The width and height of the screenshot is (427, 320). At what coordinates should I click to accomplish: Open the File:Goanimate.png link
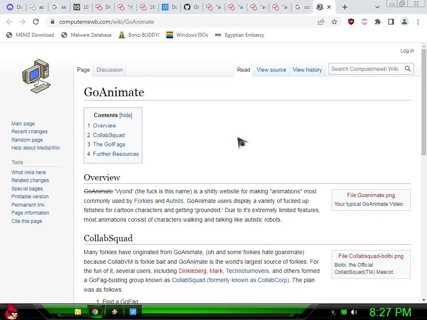(371, 195)
